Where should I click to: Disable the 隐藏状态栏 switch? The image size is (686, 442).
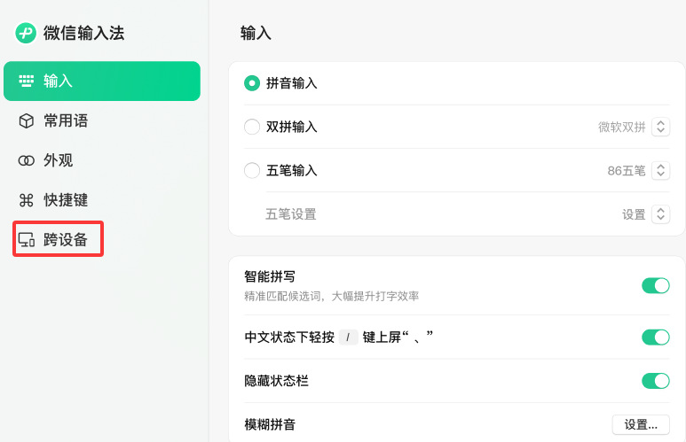[x=655, y=381]
